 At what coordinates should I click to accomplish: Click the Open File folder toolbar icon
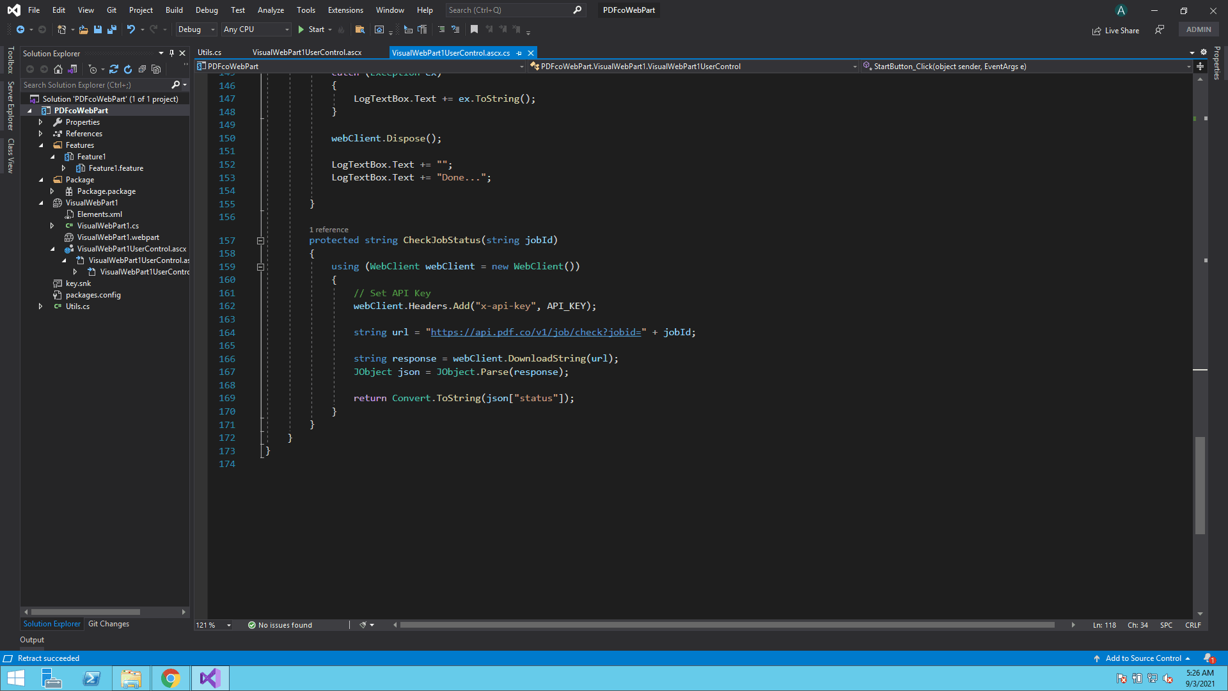83,29
